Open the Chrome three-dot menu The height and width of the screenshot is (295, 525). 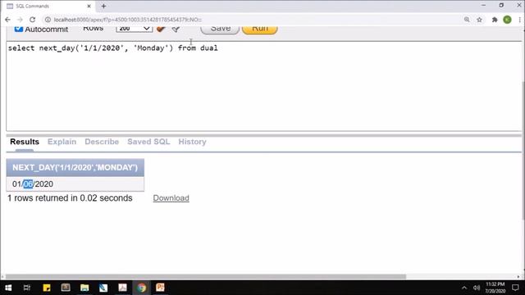tap(519, 20)
